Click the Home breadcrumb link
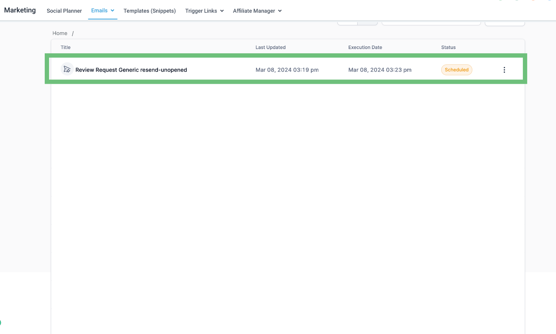The width and height of the screenshot is (556, 334). (x=60, y=33)
